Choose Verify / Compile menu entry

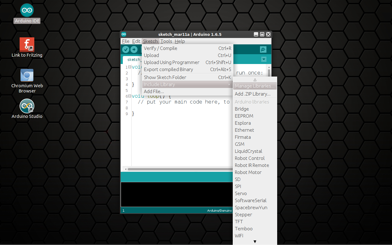[x=187, y=48]
